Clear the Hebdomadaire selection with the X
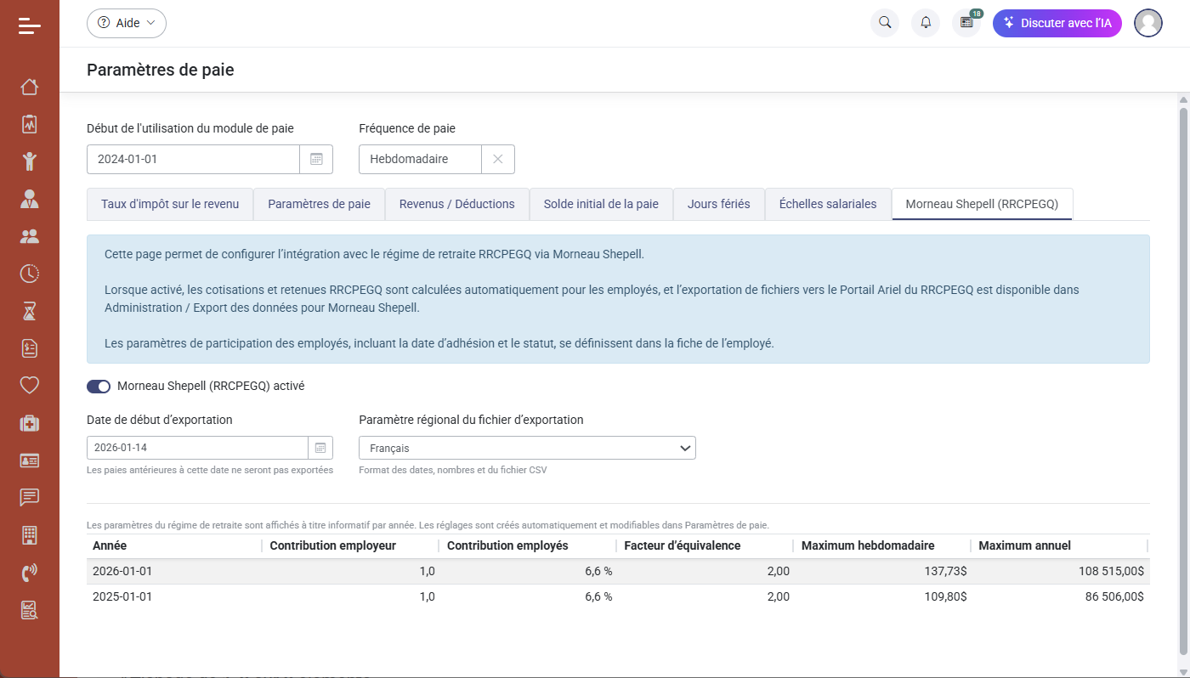 coord(497,159)
